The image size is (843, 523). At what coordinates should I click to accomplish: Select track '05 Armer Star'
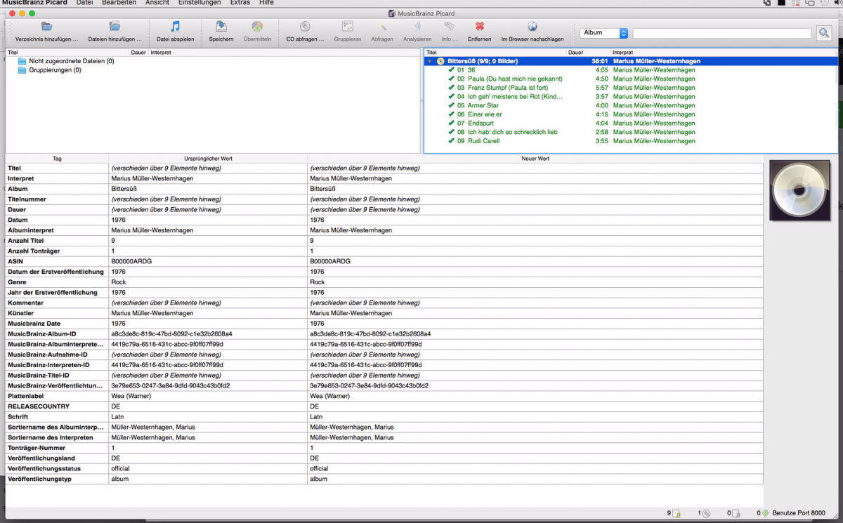coord(483,105)
